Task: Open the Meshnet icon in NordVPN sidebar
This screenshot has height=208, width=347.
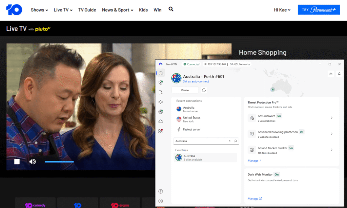Action: (161, 102)
